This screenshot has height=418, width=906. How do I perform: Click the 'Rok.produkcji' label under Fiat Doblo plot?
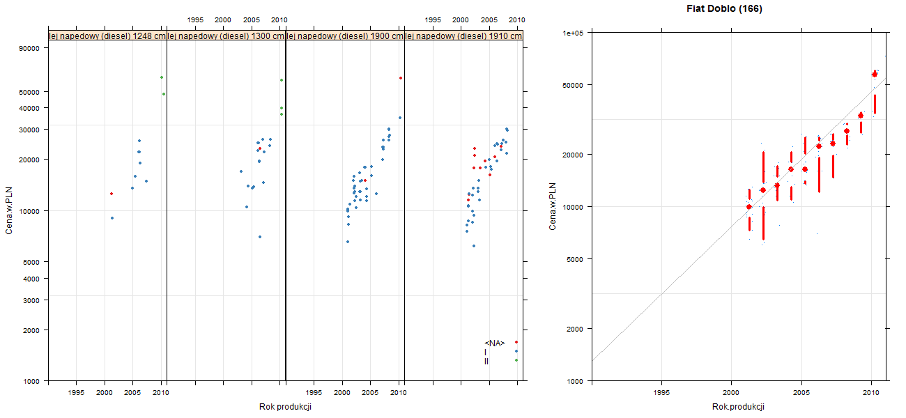coord(739,407)
